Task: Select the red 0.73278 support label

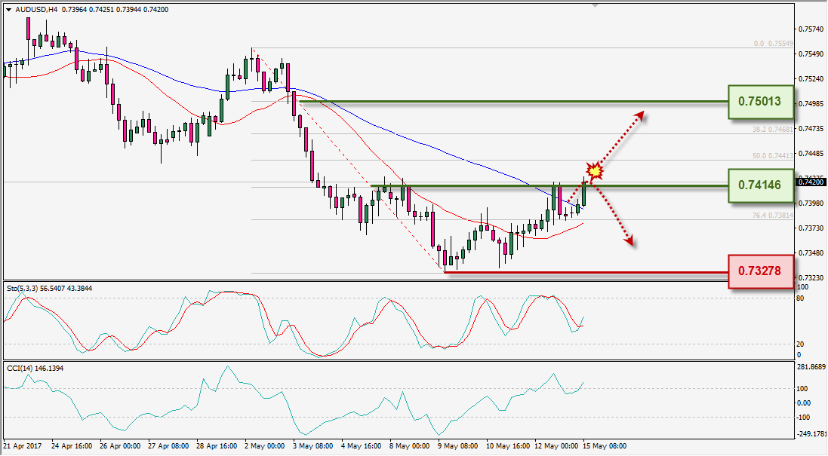Action: (760, 271)
